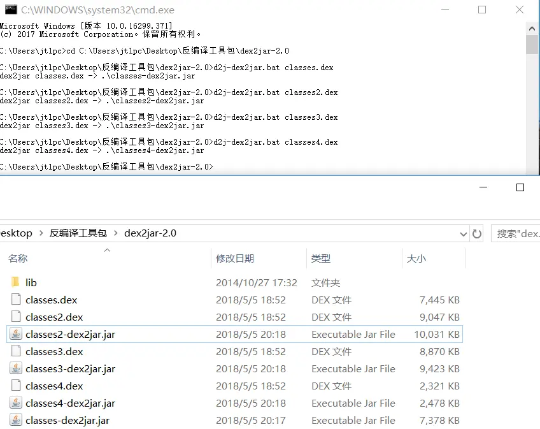Screen dimensions: 540x429
Task: Select the classes3.dex file icon
Action: (16, 351)
